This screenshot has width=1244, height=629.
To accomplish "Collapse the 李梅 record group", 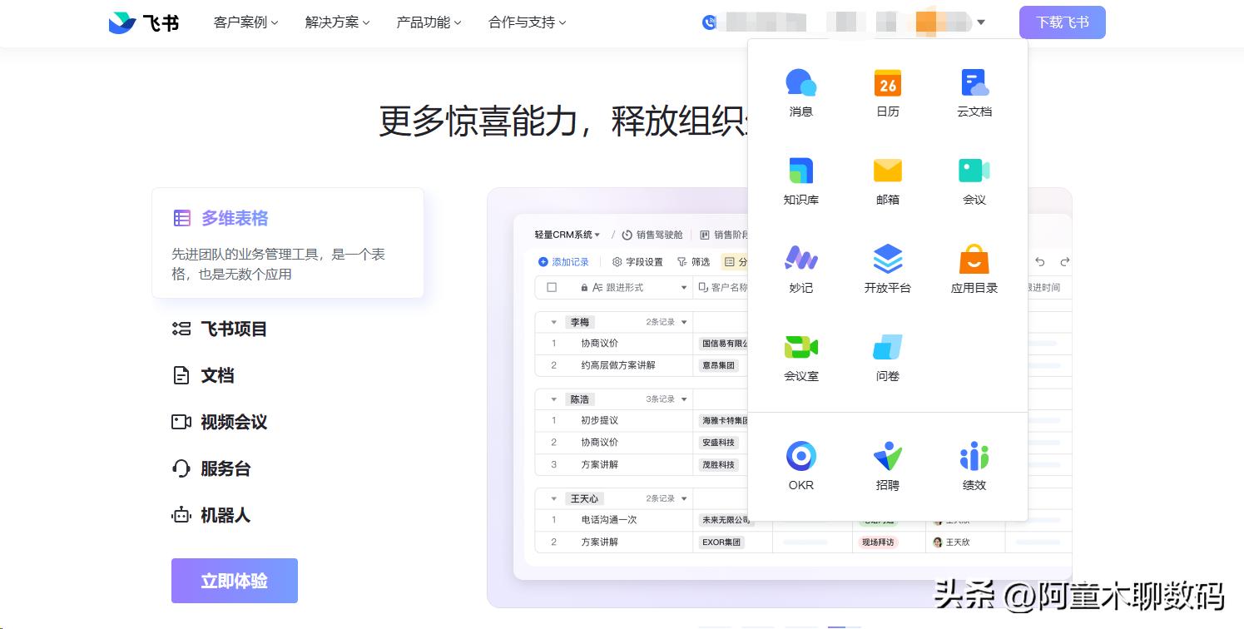I will point(553,322).
